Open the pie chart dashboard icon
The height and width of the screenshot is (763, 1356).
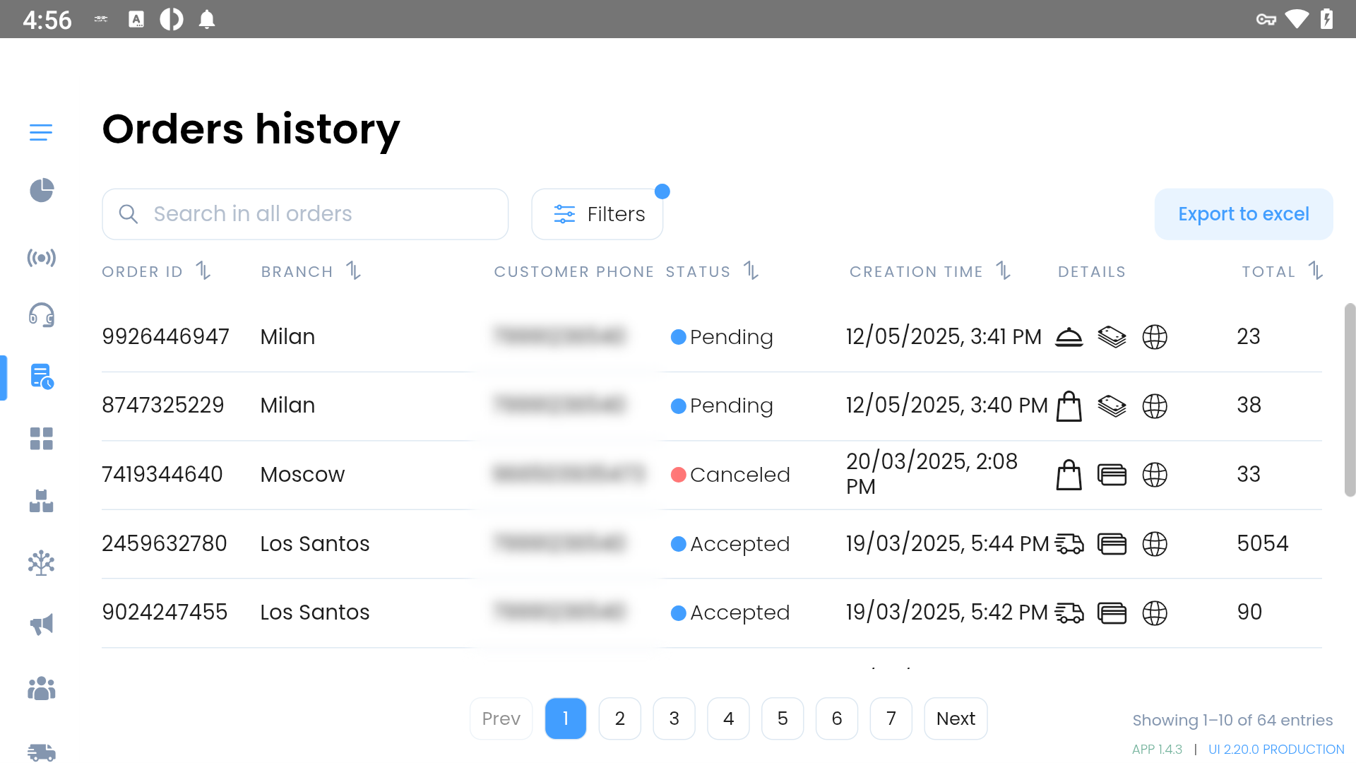[x=42, y=190]
